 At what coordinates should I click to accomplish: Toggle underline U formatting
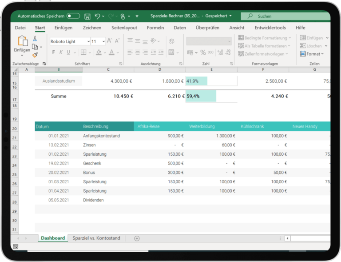pyautogui.click(x=68, y=52)
